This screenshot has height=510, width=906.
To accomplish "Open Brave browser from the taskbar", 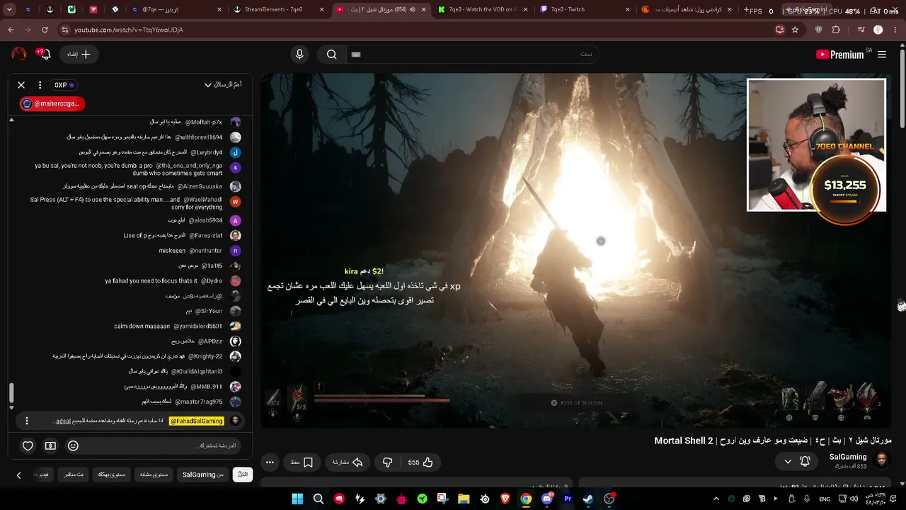I will [505, 499].
